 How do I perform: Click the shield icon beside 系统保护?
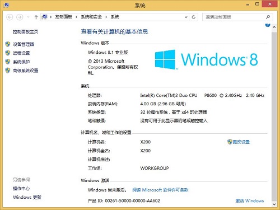pos(8,62)
